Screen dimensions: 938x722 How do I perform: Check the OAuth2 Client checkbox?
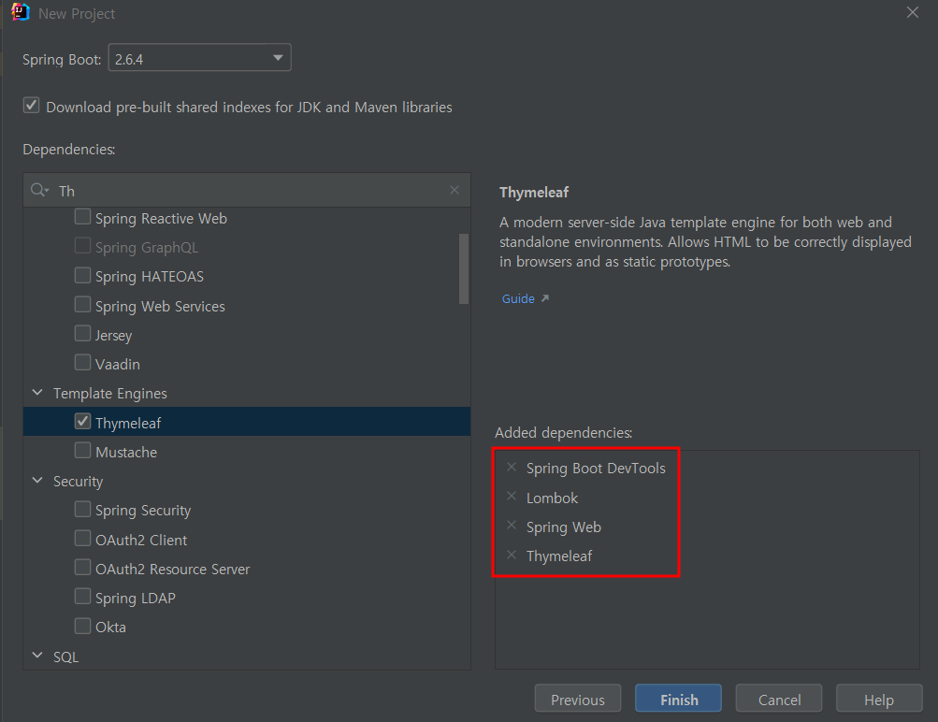pos(82,539)
